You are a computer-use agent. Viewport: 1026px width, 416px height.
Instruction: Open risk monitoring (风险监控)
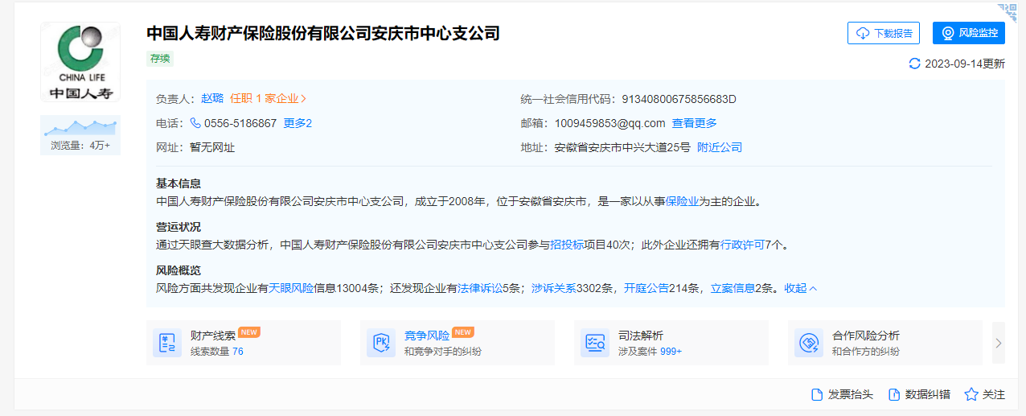[x=969, y=33]
